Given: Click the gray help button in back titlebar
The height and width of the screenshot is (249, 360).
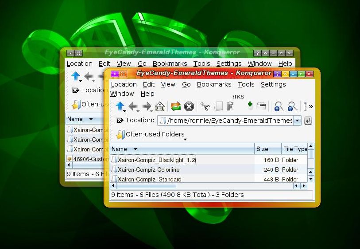Looking at the screenshot, I should pos(257,53).
